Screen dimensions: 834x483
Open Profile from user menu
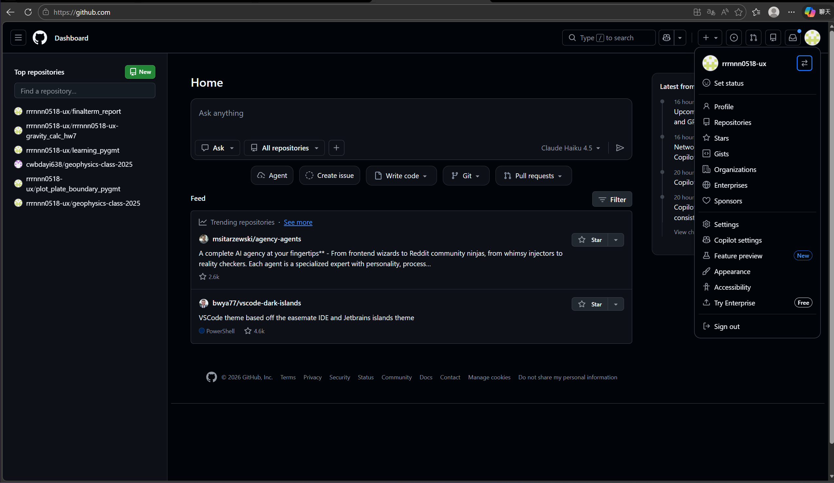pyautogui.click(x=757, y=107)
